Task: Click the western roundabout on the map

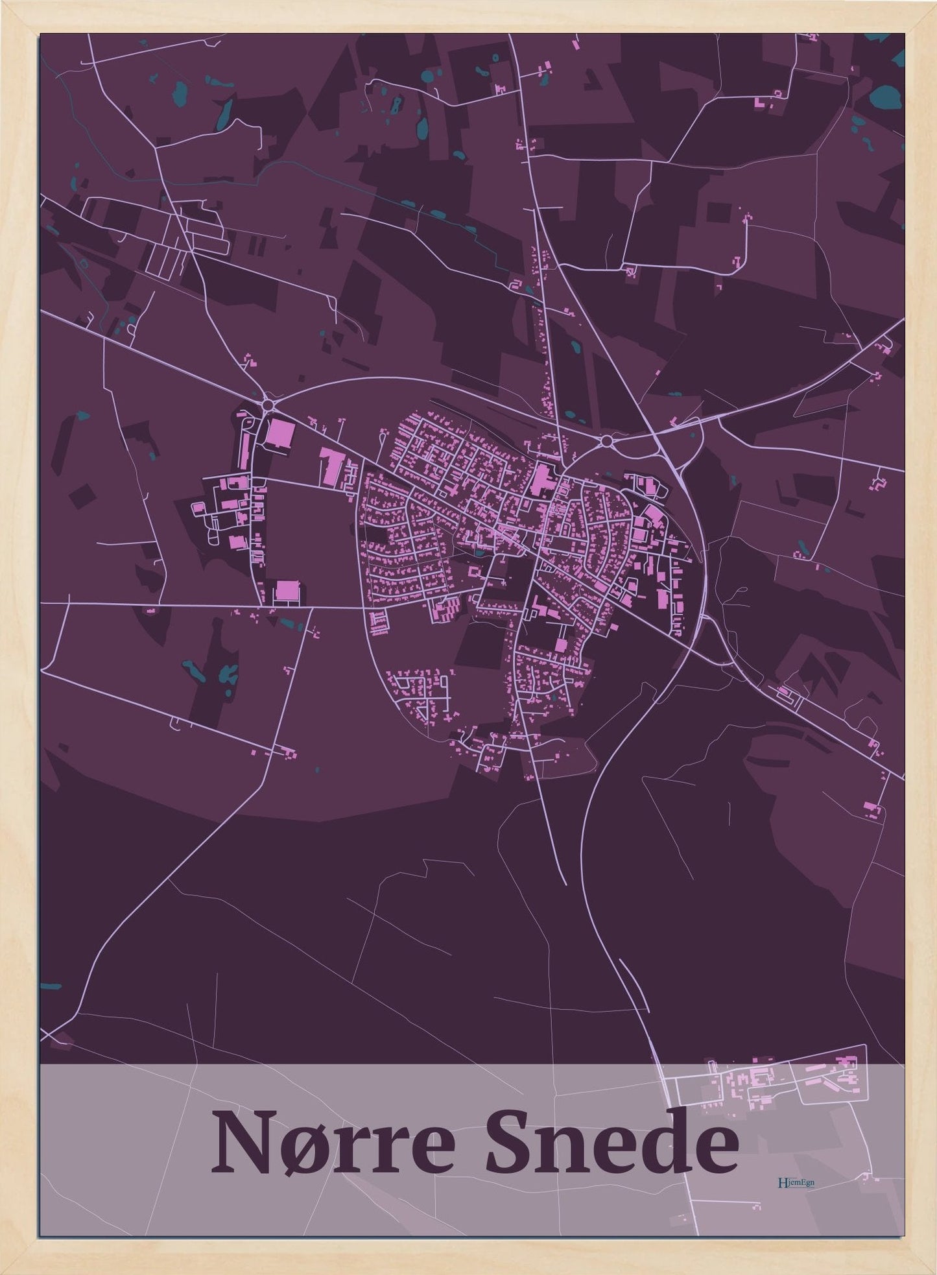Action: (268, 405)
